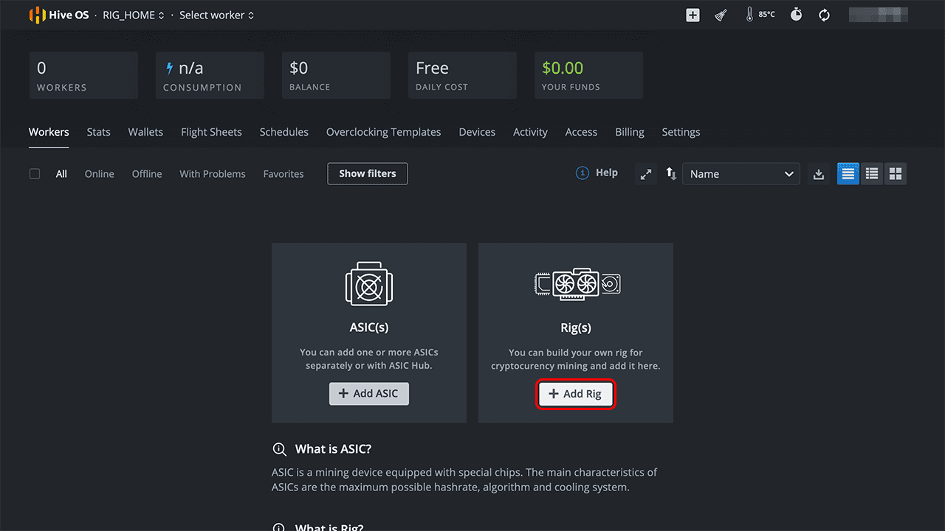Tick the select all workers checkbox
This screenshot has width=945, height=531.
[x=35, y=174]
